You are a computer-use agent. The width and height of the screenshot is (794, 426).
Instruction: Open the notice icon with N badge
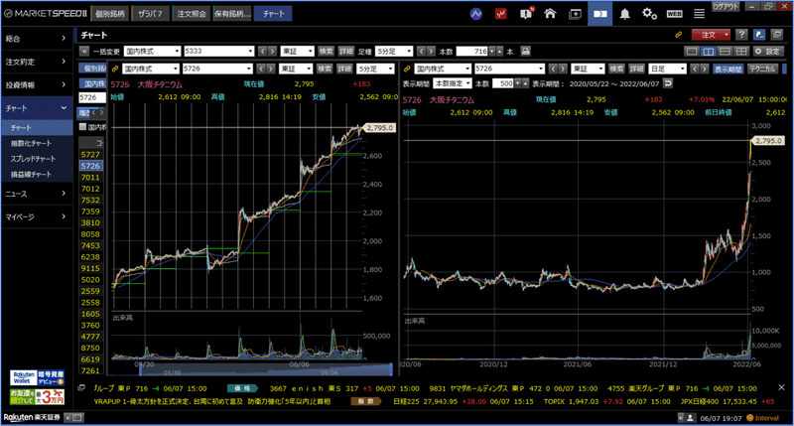coord(526,13)
